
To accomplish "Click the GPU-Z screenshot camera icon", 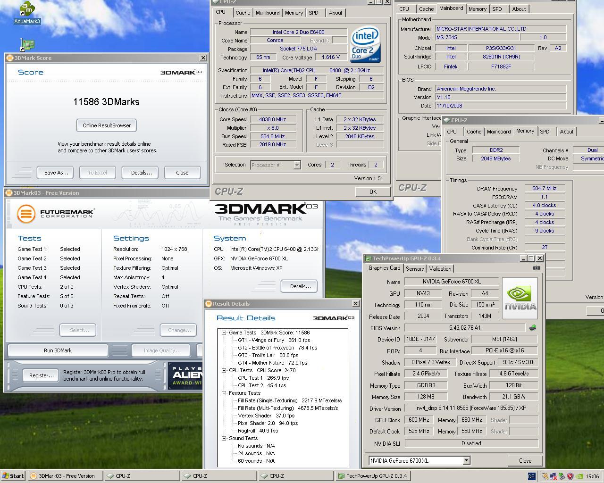I will 537,268.
